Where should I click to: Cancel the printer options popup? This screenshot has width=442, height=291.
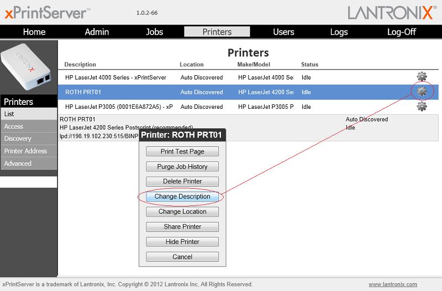182,257
